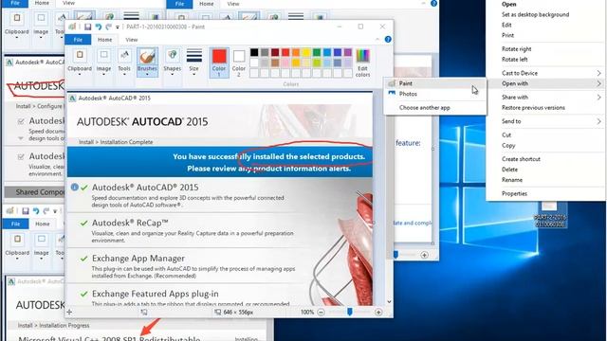The height and width of the screenshot is (341, 607).
Task: Open the Tools group dropdown in the front Paint ribbon
Action: click(x=124, y=62)
